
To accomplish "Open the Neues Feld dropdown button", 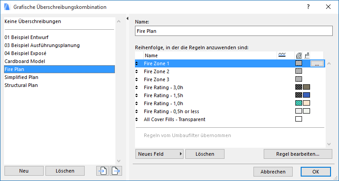I will [160, 154].
